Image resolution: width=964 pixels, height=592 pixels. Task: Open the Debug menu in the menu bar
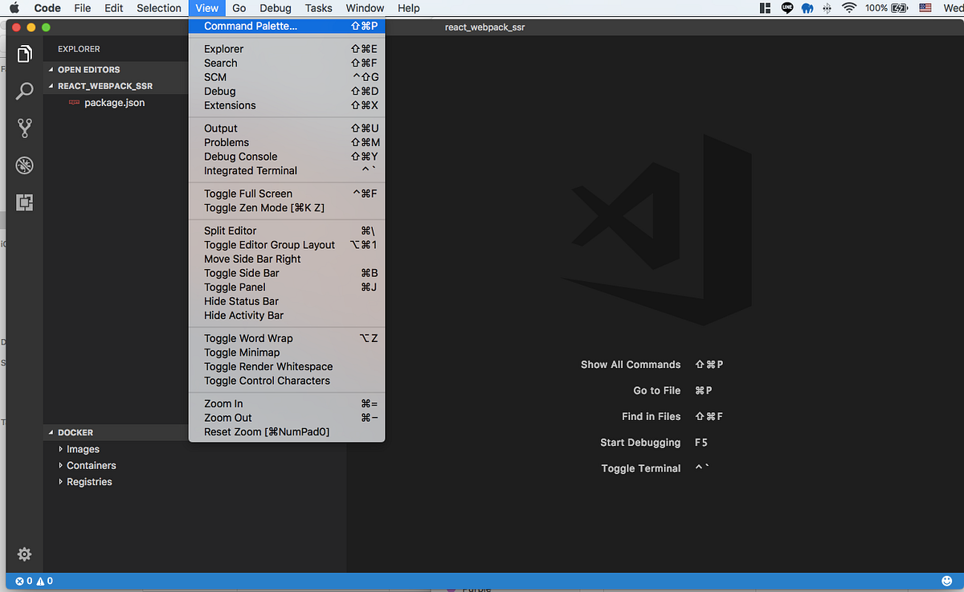pos(275,8)
